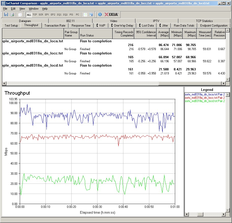Open the Window menu
Viewport: 232px width, 223px height.
click(34, 9)
